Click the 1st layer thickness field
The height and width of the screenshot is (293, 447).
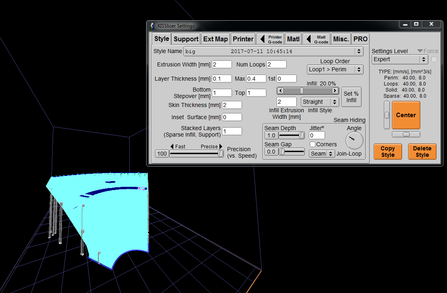(287, 79)
